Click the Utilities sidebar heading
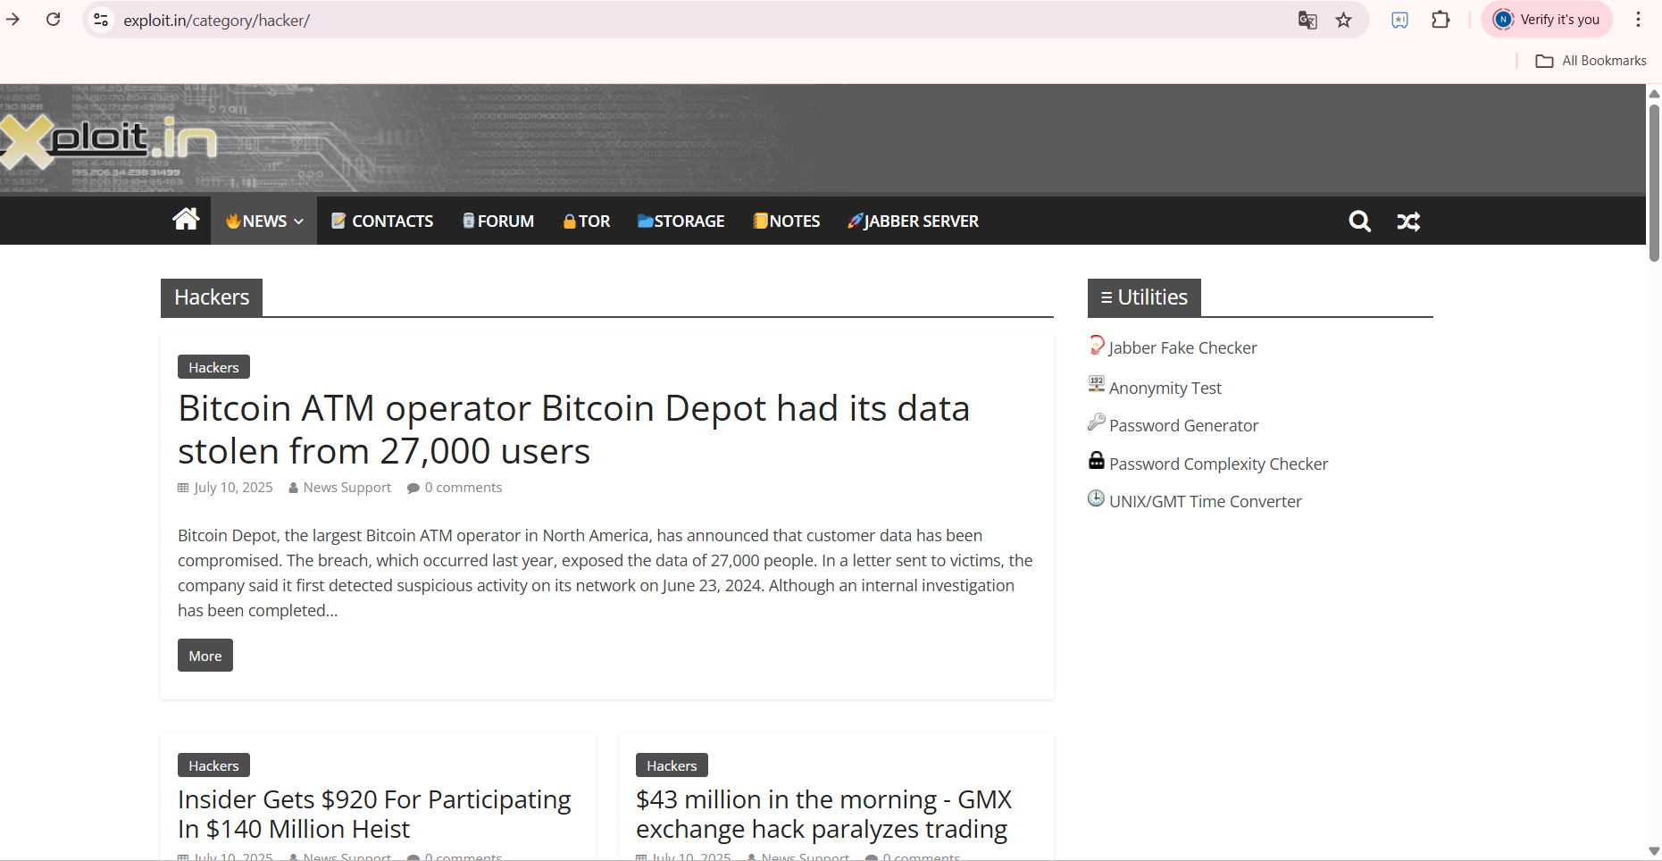This screenshot has height=861, width=1662. point(1144,297)
